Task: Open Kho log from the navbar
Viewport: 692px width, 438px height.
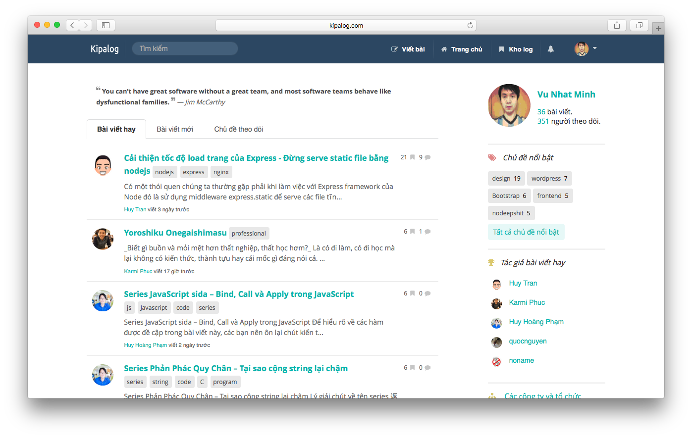Action: [516, 49]
